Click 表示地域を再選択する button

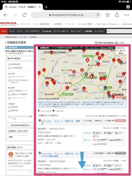[20, 125]
